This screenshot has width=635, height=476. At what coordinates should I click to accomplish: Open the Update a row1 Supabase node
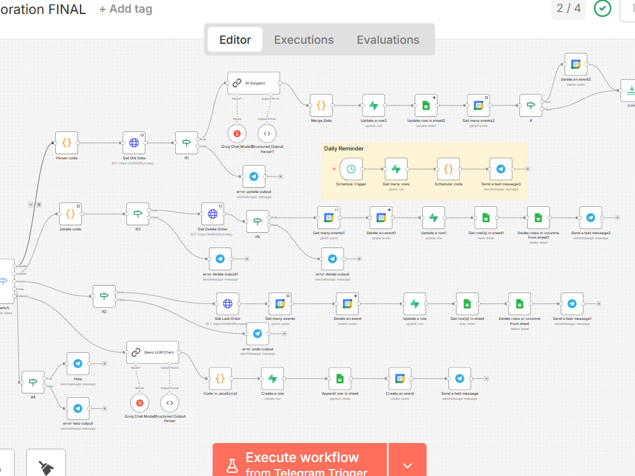tap(433, 218)
